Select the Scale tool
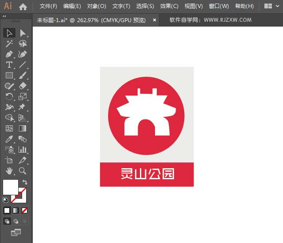 [x=23, y=96]
